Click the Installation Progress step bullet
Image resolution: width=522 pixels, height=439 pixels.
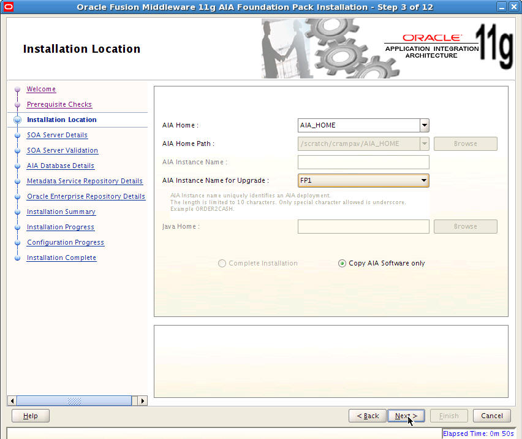(x=18, y=227)
